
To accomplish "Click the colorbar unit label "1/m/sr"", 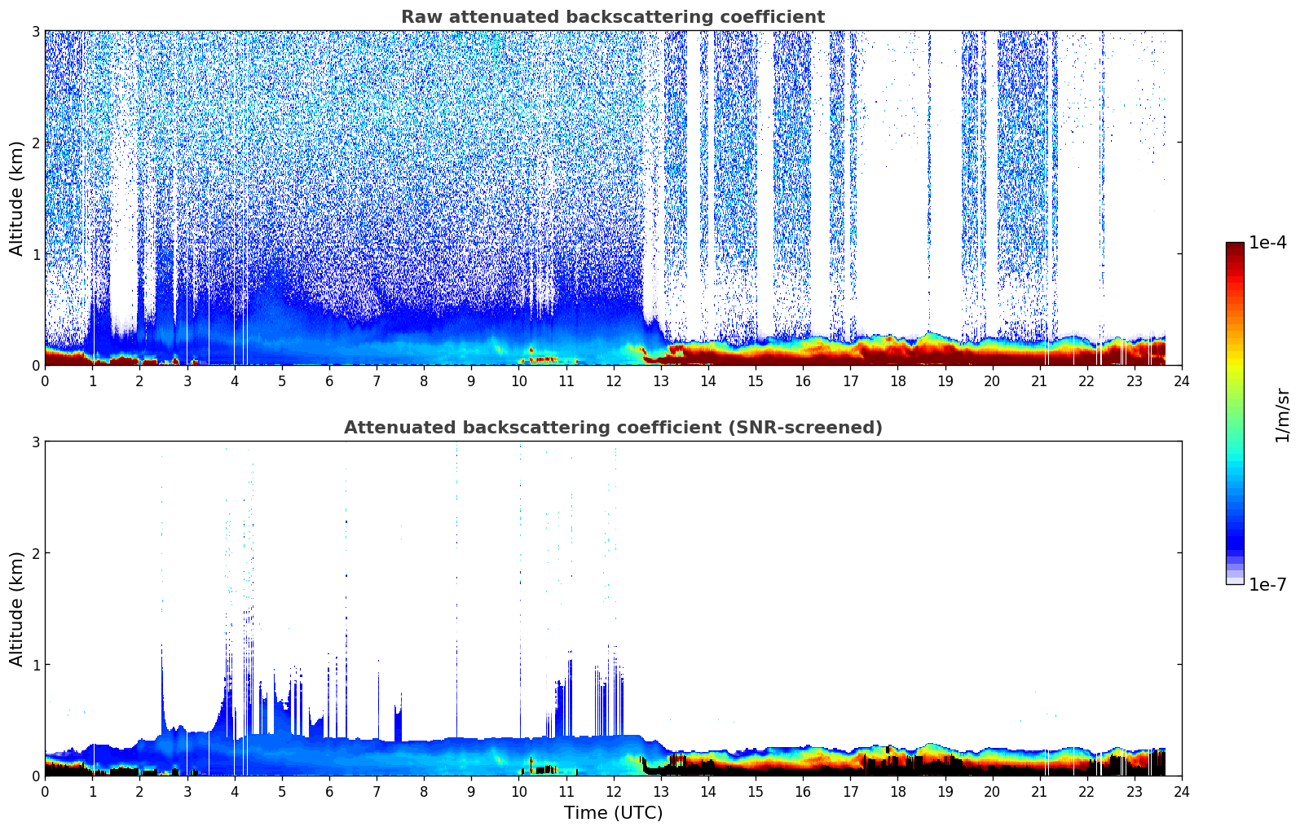I will (1282, 414).
